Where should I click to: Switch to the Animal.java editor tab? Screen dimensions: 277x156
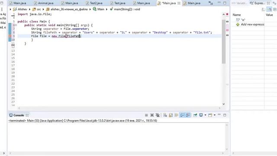[x=44, y=3]
